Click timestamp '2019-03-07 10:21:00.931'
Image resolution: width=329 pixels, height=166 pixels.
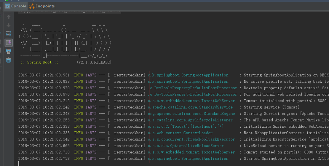44,75
